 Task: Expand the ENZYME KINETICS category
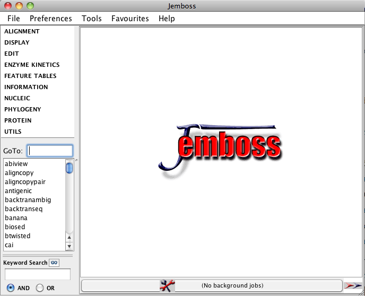tap(32, 65)
